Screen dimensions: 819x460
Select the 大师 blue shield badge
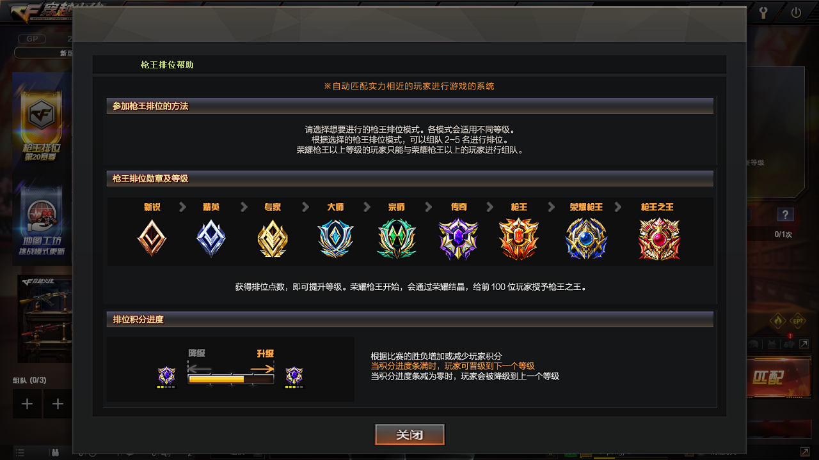click(335, 238)
